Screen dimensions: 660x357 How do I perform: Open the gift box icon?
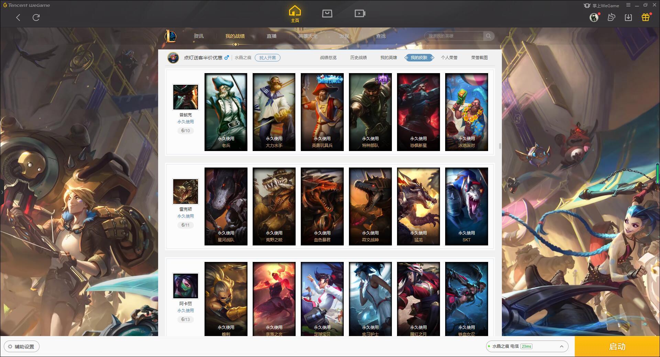coord(646,17)
